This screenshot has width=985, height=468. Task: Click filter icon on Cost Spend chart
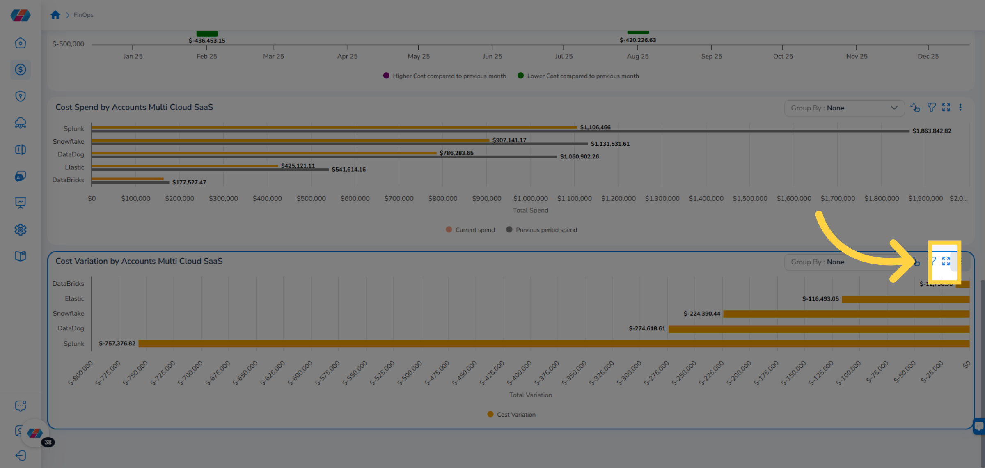pyautogui.click(x=932, y=108)
